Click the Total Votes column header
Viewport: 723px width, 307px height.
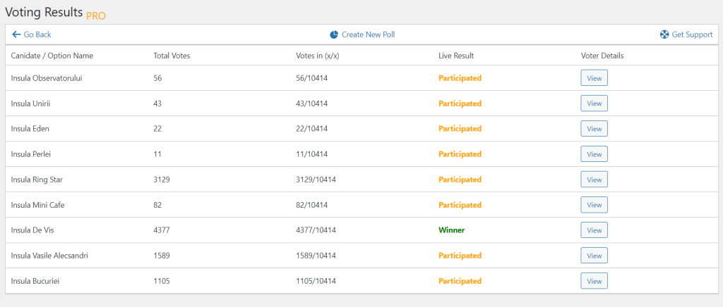click(172, 56)
